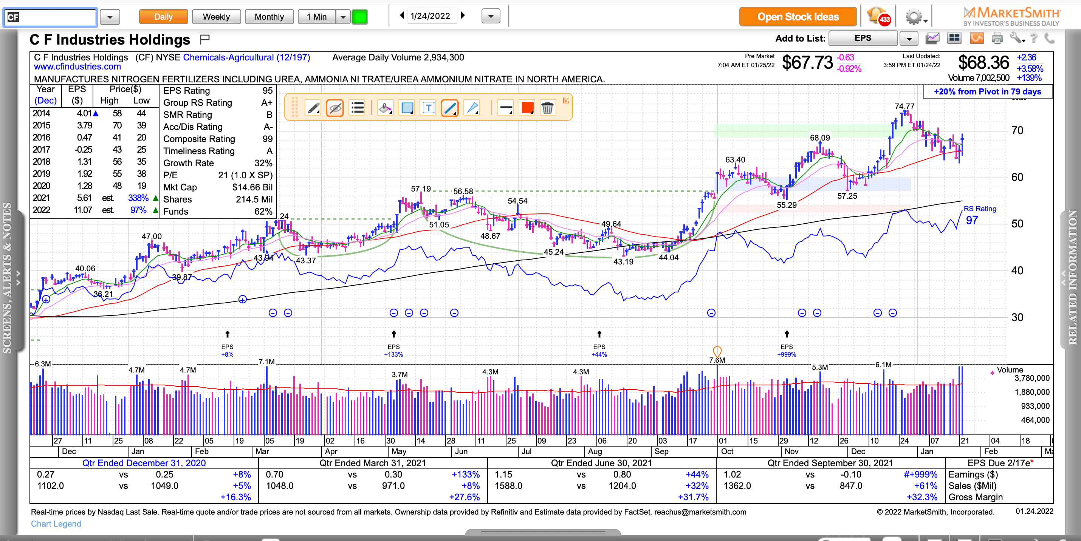Open help with question mark icon
This screenshot has width=1081, height=541.
[1034, 39]
